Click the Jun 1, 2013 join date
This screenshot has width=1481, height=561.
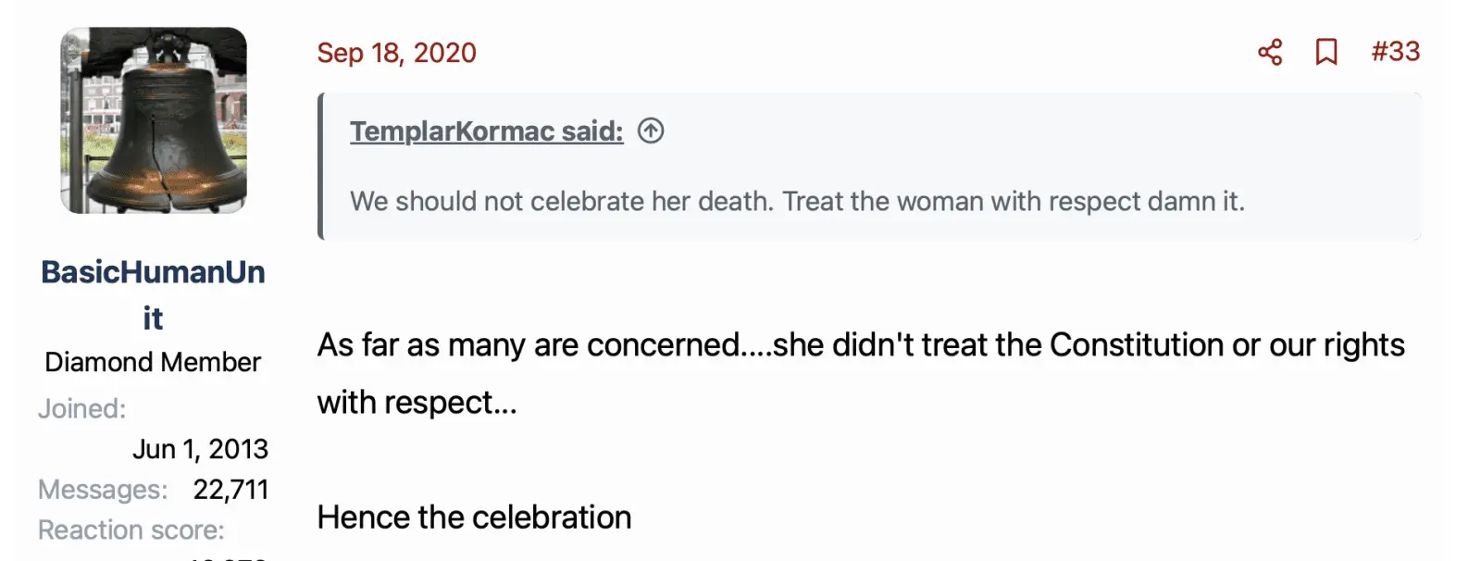[200, 449]
